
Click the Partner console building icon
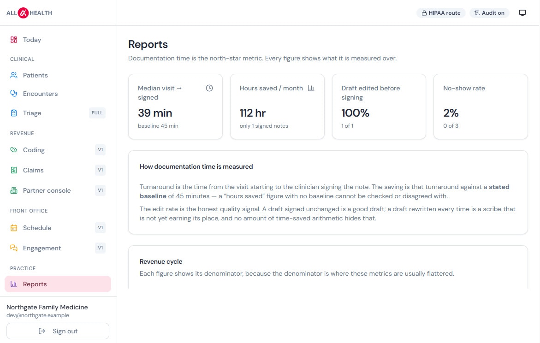point(14,190)
